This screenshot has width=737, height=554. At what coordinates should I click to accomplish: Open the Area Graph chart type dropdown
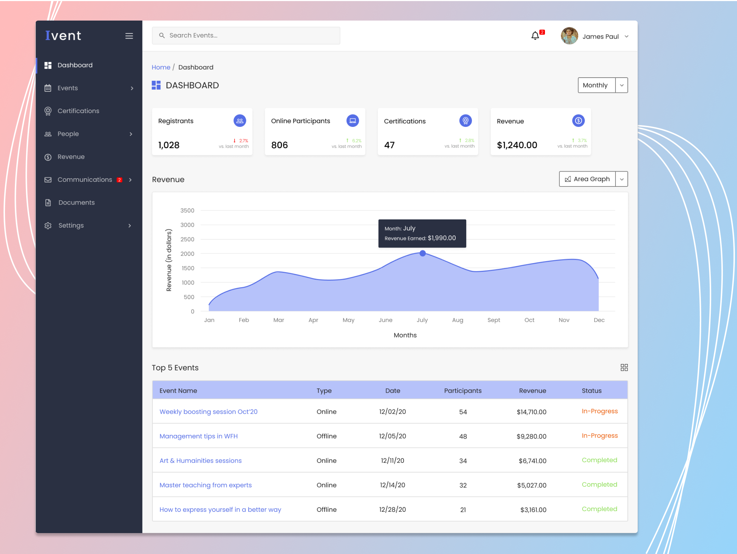click(x=593, y=179)
